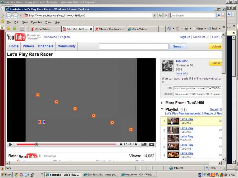Open the TubGirl55 channel link
Viewport: 238px width, 178px height.
click(182, 61)
